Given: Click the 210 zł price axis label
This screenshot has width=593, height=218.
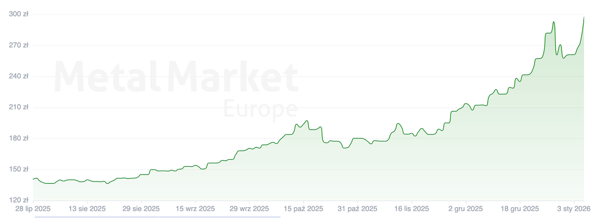Looking at the screenshot, I should coord(19,107).
